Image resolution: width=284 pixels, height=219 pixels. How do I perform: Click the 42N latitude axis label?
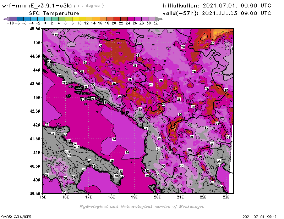click(36, 125)
